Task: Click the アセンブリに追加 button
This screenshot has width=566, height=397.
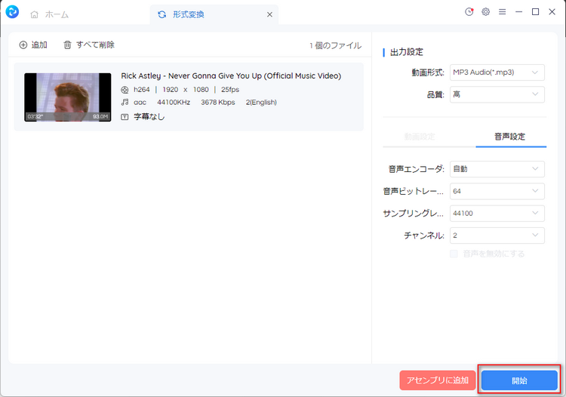Action: tap(438, 380)
